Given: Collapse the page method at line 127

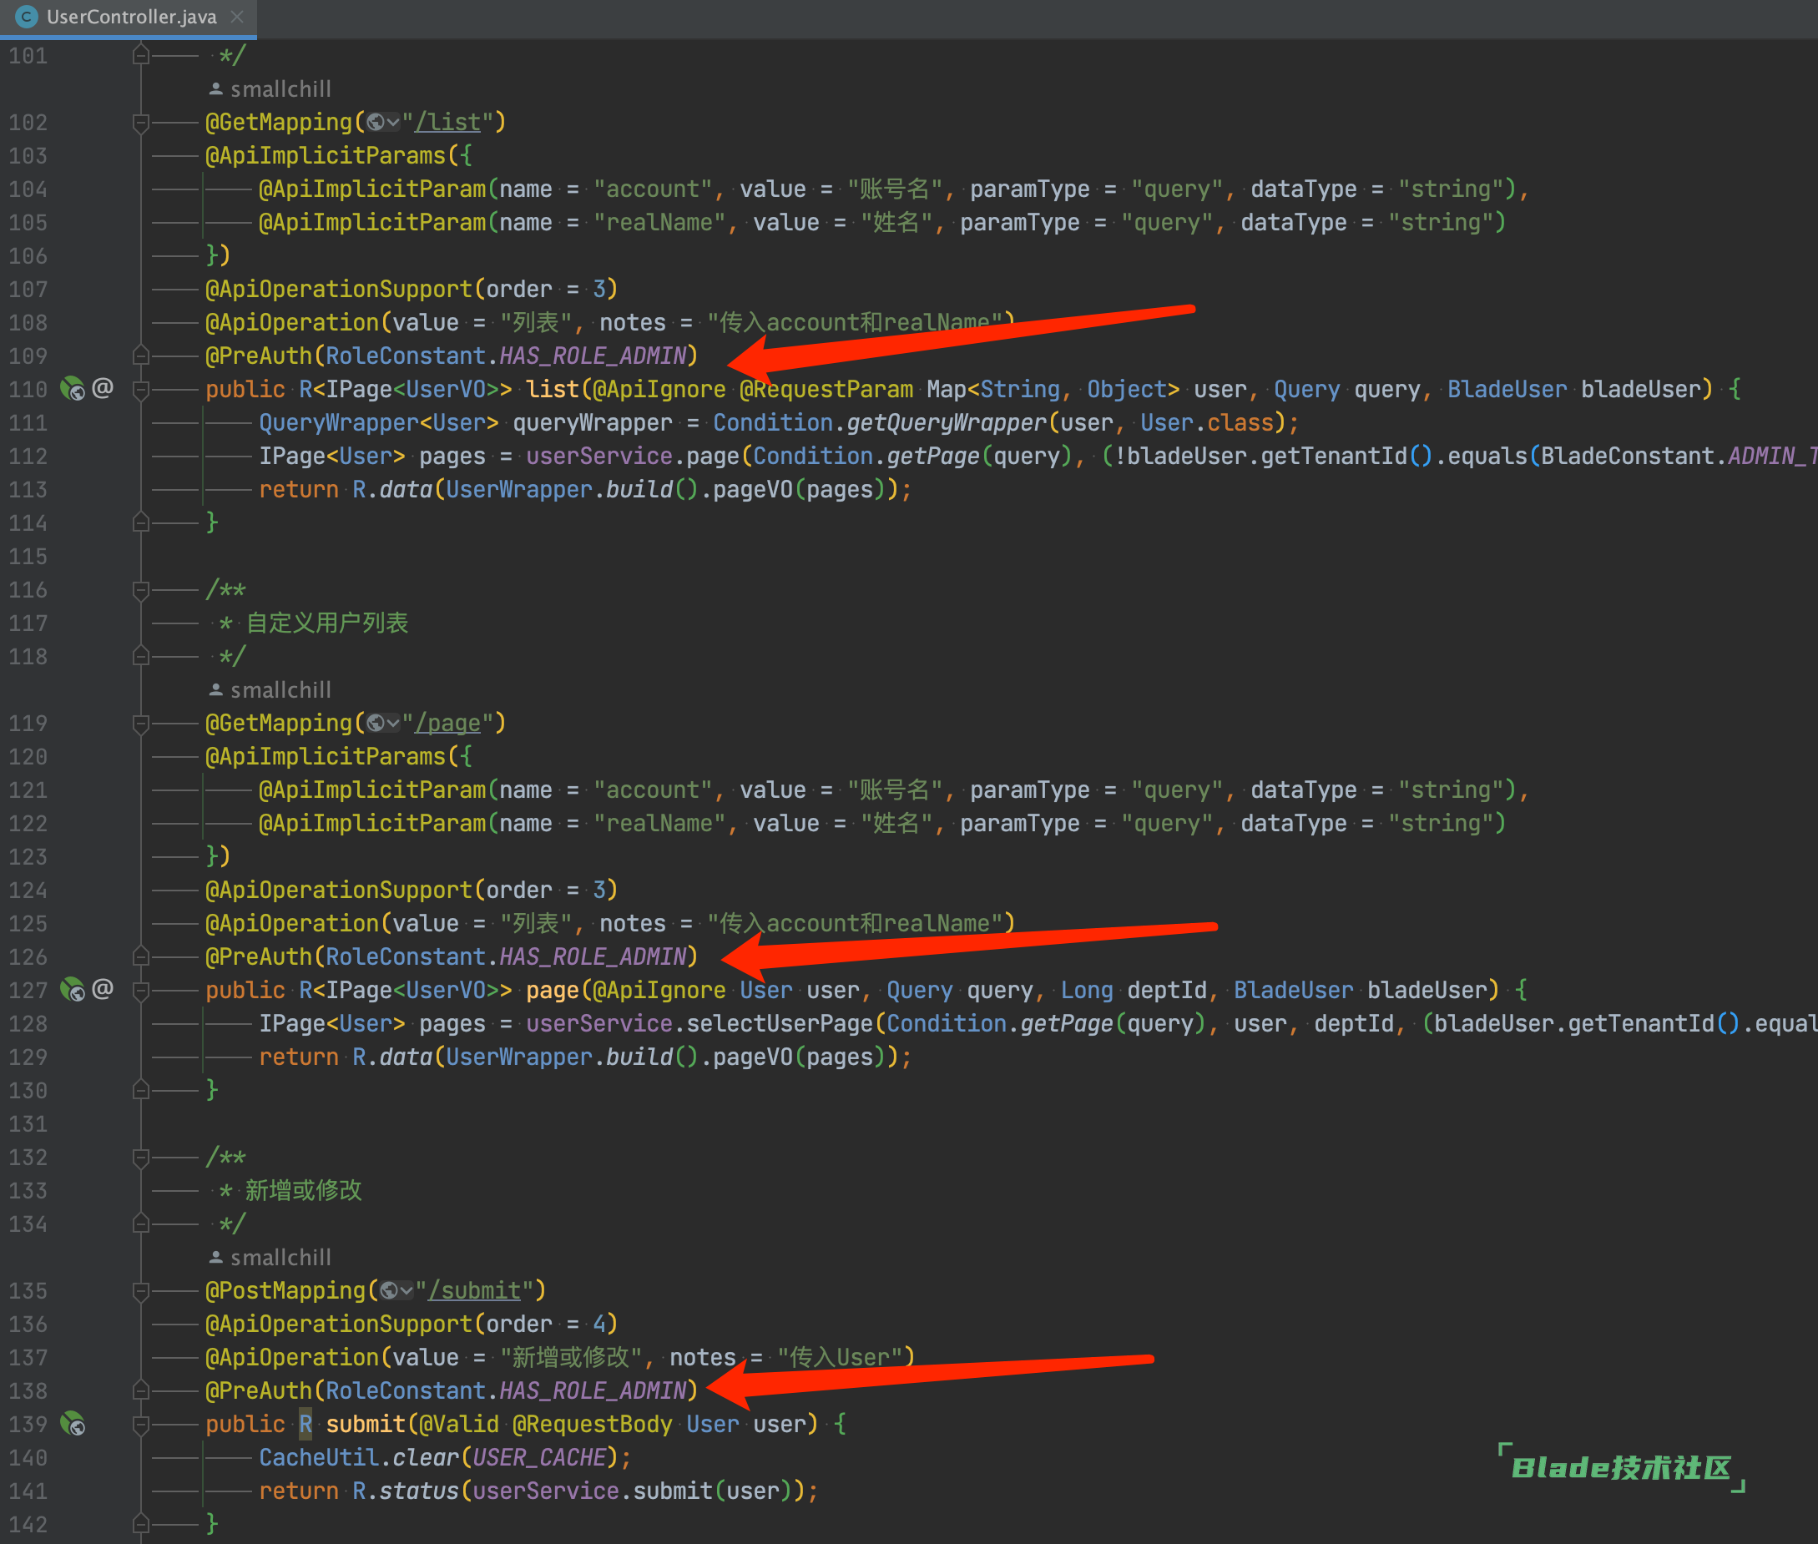Looking at the screenshot, I should (x=140, y=990).
